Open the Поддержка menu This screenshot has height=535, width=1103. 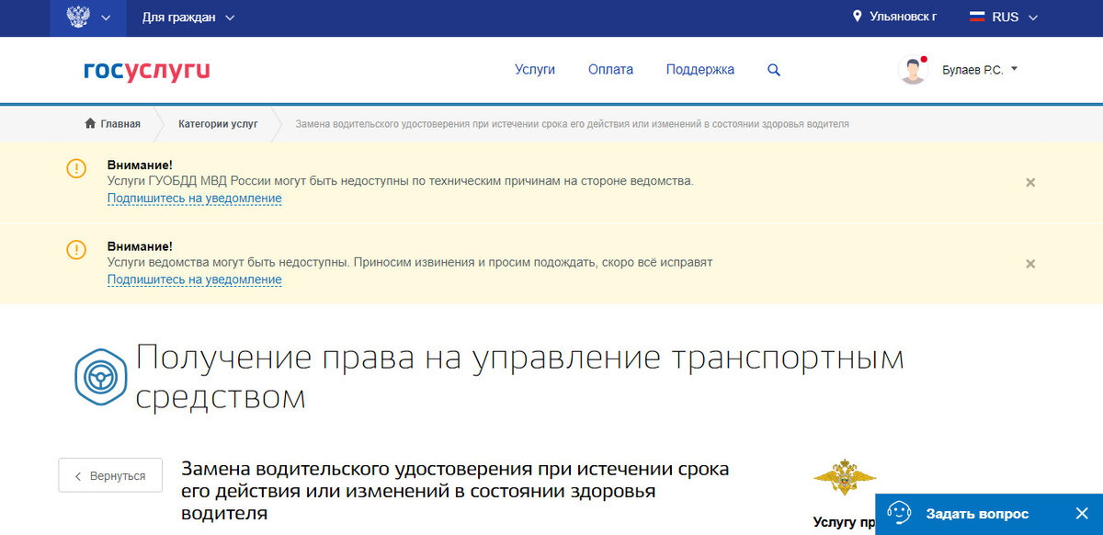click(x=699, y=69)
